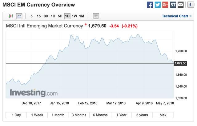Click the StockTwits share icon
197x126 pixels.
[173, 5]
